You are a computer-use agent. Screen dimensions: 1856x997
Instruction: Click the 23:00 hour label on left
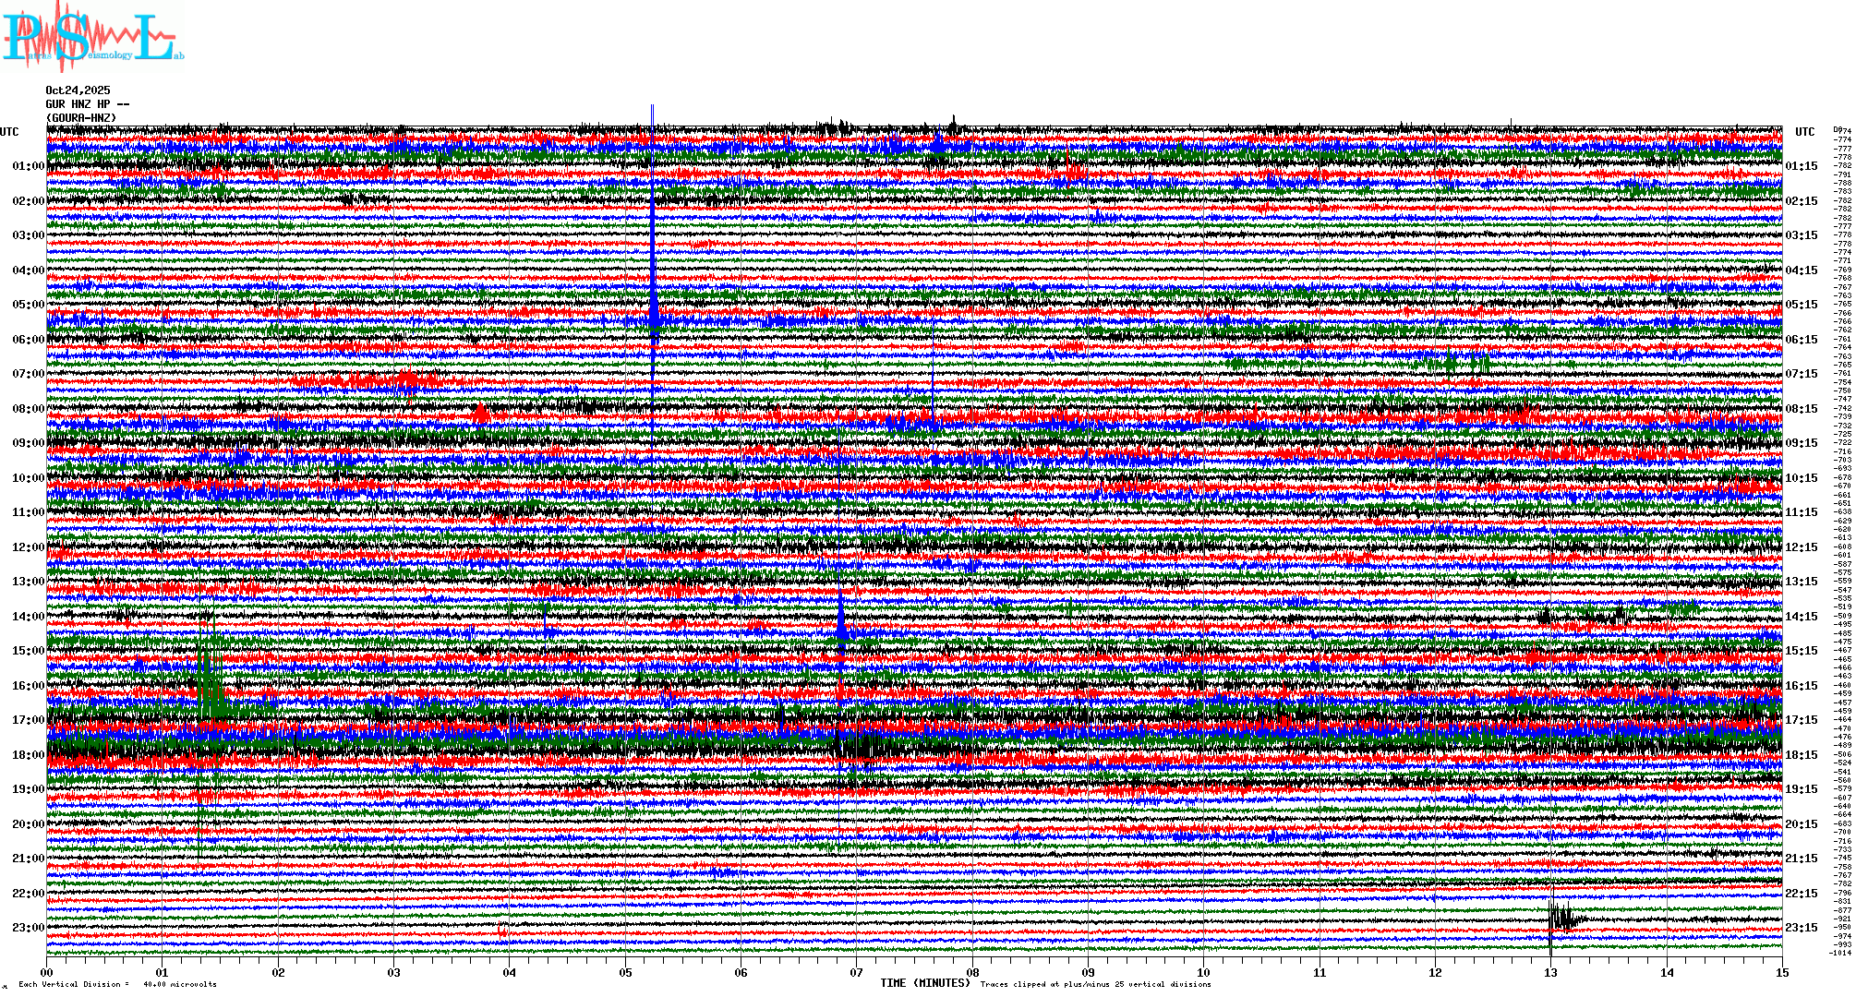click(x=28, y=928)
